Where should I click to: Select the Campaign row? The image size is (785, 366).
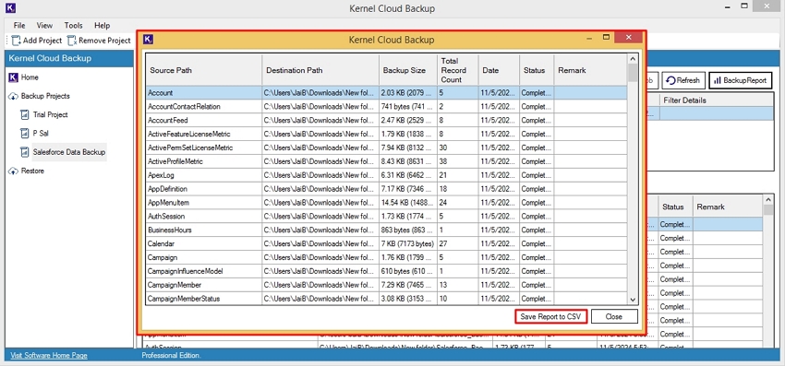(x=386, y=257)
